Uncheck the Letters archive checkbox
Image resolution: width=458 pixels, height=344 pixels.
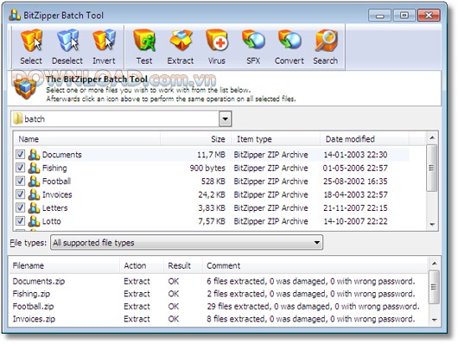[x=20, y=207]
